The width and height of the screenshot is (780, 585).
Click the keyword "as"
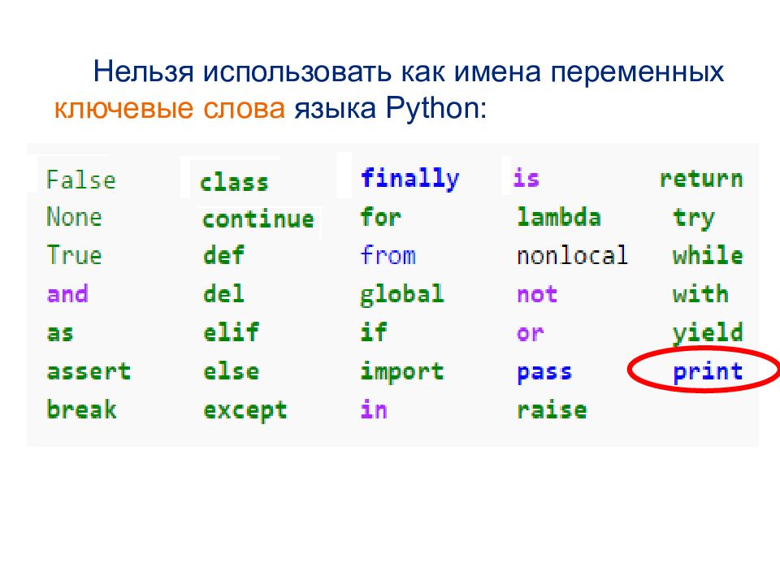pyautogui.click(x=59, y=332)
